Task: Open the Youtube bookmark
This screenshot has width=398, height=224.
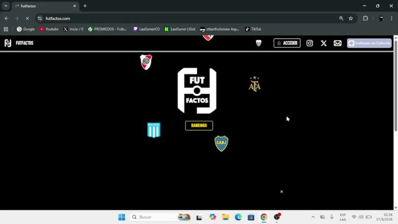Action: (49, 29)
